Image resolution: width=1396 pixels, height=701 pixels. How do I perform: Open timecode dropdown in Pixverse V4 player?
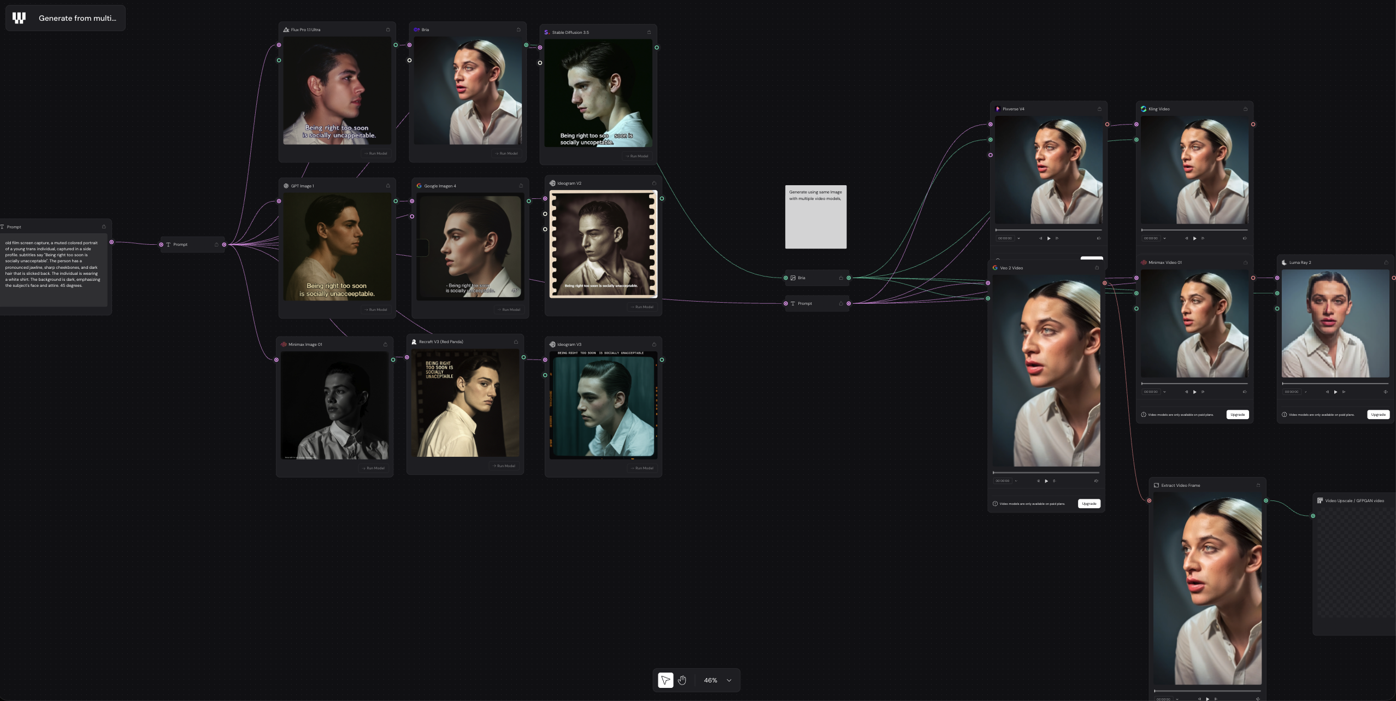pyautogui.click(x=1018, y=238)
